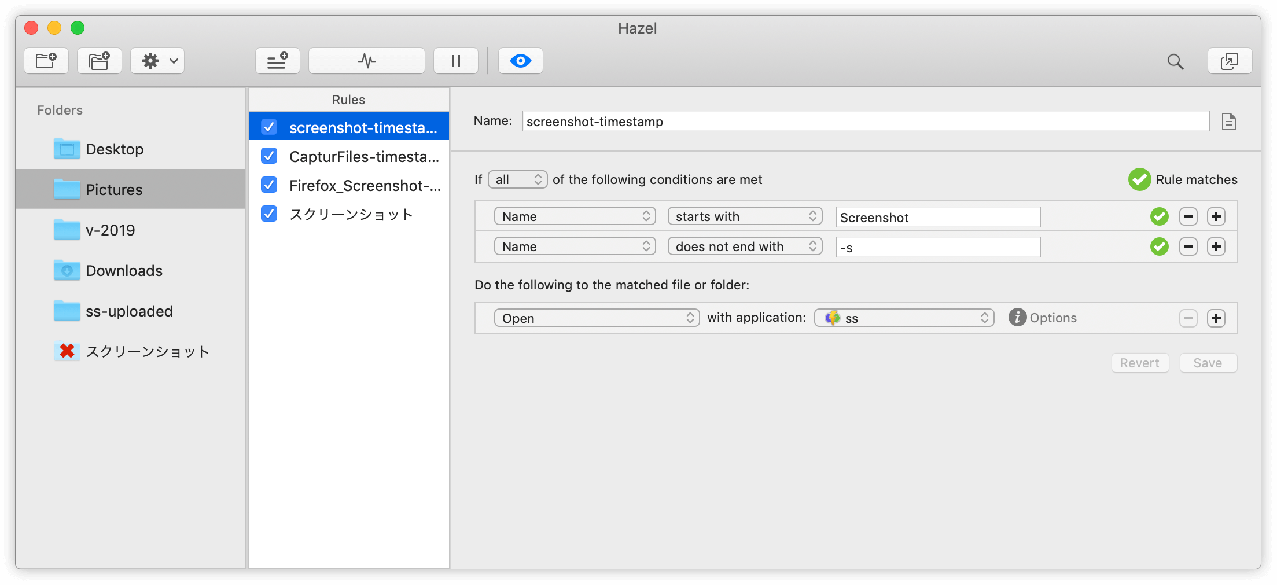The height and width of the screenshot is (585, 1277).
Task: Pause Hazel rules with the pause button
Action: [x=456, y=61]
